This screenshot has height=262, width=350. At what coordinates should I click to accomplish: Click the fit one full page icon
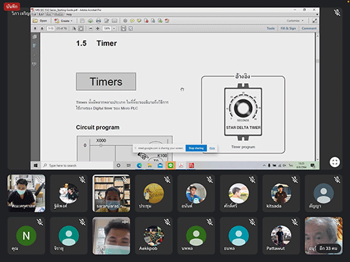(131, 29)
